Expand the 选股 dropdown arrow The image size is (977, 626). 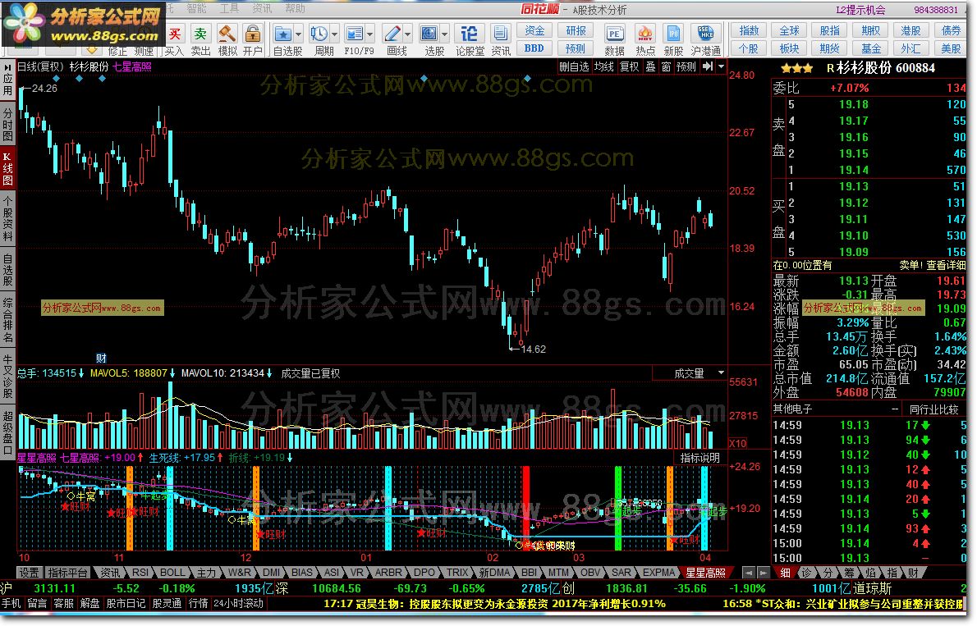click(445, 34)
